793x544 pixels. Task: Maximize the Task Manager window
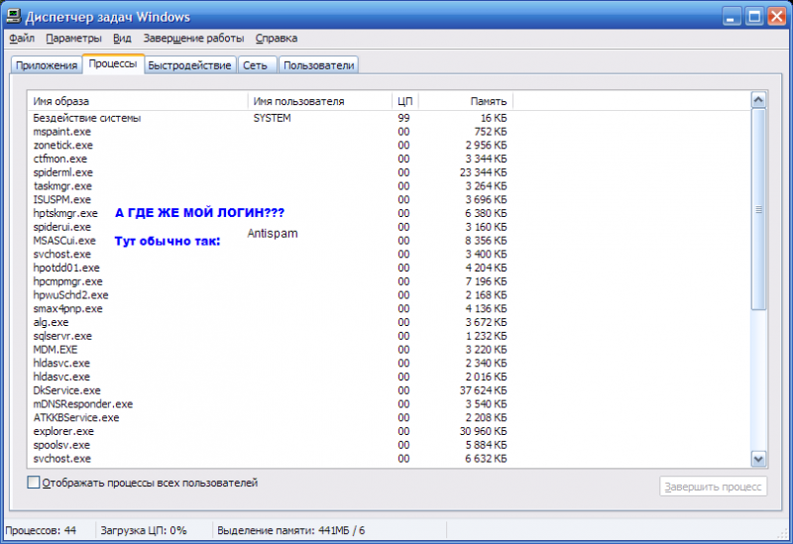point(754,16)
